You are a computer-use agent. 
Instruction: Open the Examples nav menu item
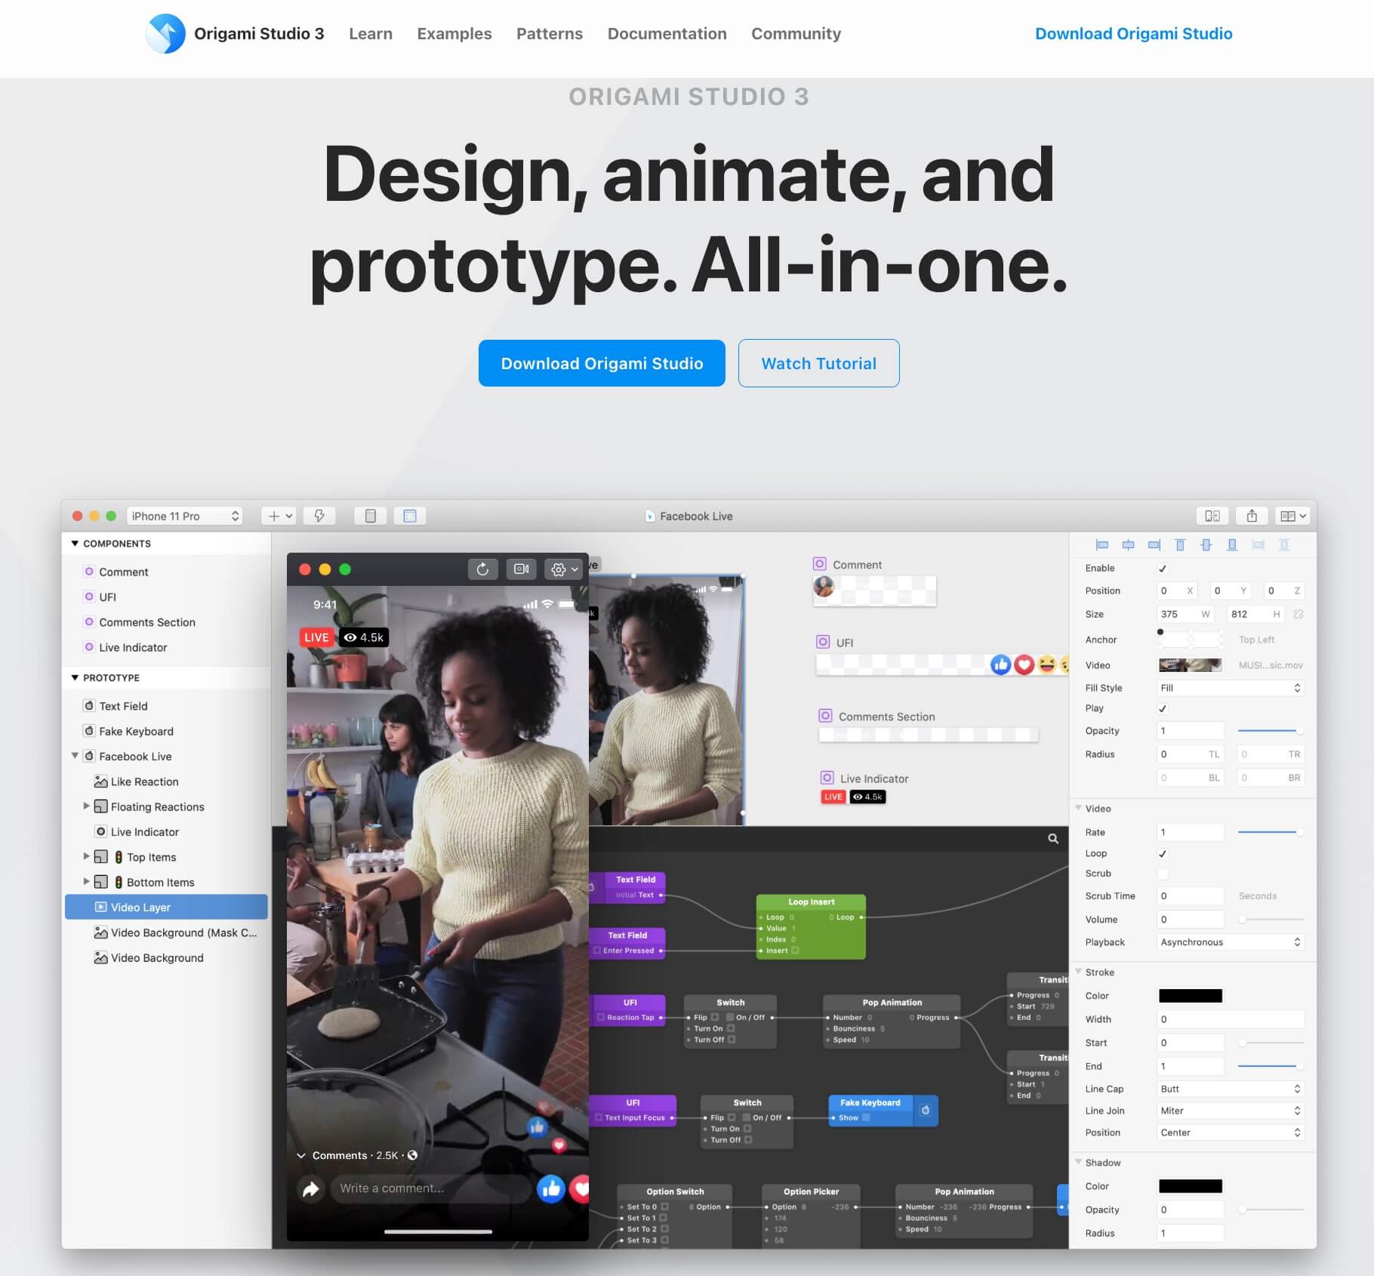click(x=454, y=34)
